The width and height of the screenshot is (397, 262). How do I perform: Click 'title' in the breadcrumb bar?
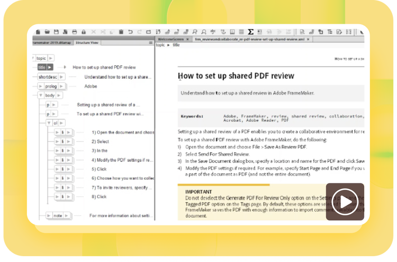pyautogui.click(x=176, y=45)
